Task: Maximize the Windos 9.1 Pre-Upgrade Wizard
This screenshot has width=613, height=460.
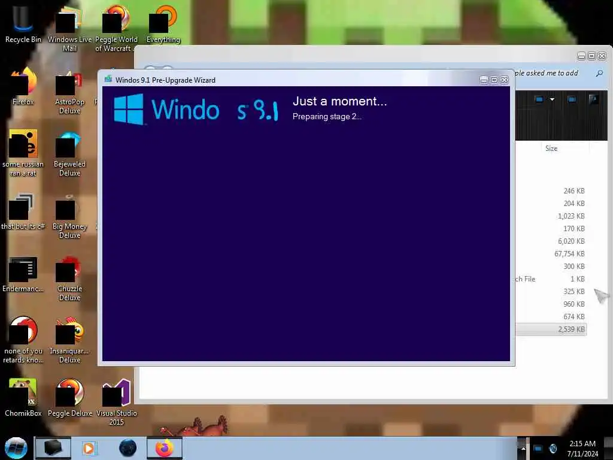Action: coord(494,80)
